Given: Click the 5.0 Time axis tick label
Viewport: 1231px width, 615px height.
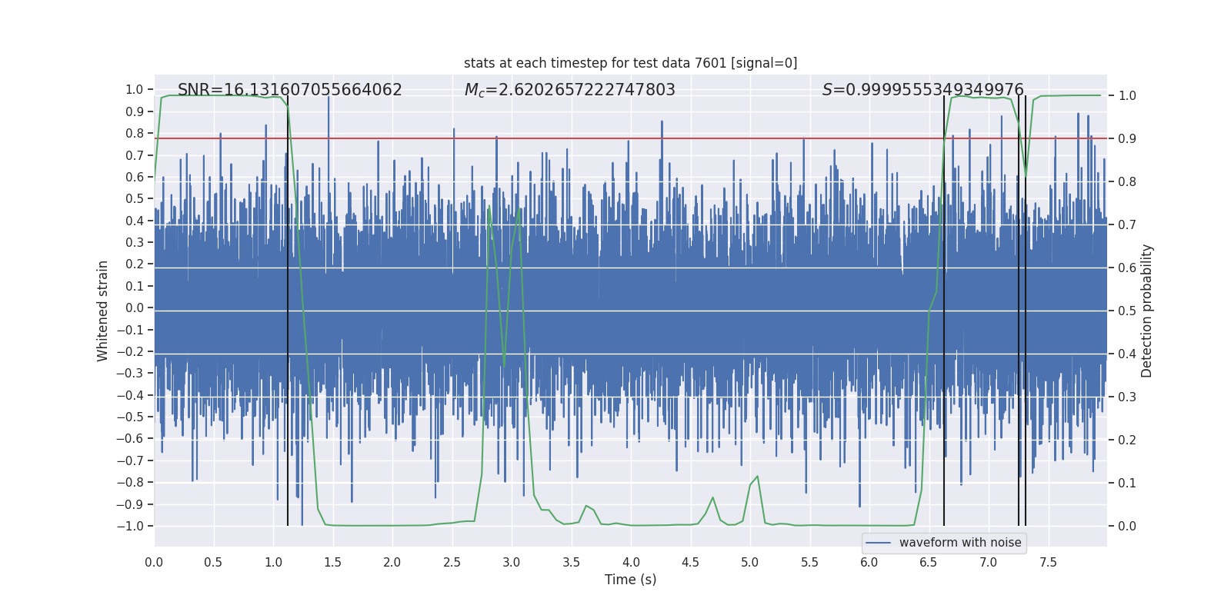Looking at the screenshot, I should [750, 563].
